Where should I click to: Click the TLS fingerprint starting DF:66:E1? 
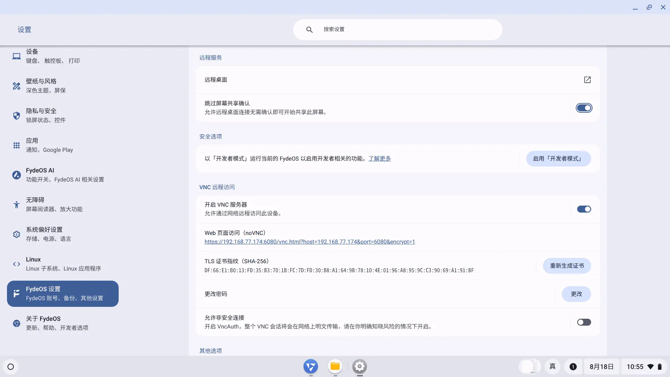(x=339, y=271)
